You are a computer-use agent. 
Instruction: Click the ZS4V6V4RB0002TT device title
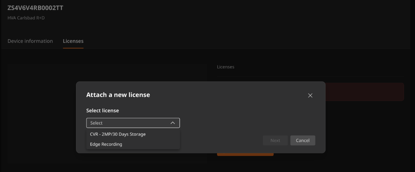pos(35,8)
